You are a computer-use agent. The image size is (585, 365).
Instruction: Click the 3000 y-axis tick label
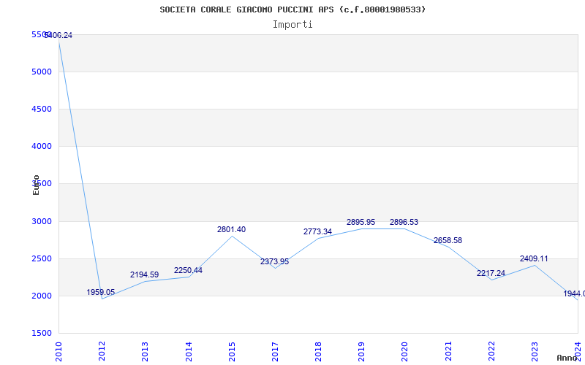pos(41,221)
